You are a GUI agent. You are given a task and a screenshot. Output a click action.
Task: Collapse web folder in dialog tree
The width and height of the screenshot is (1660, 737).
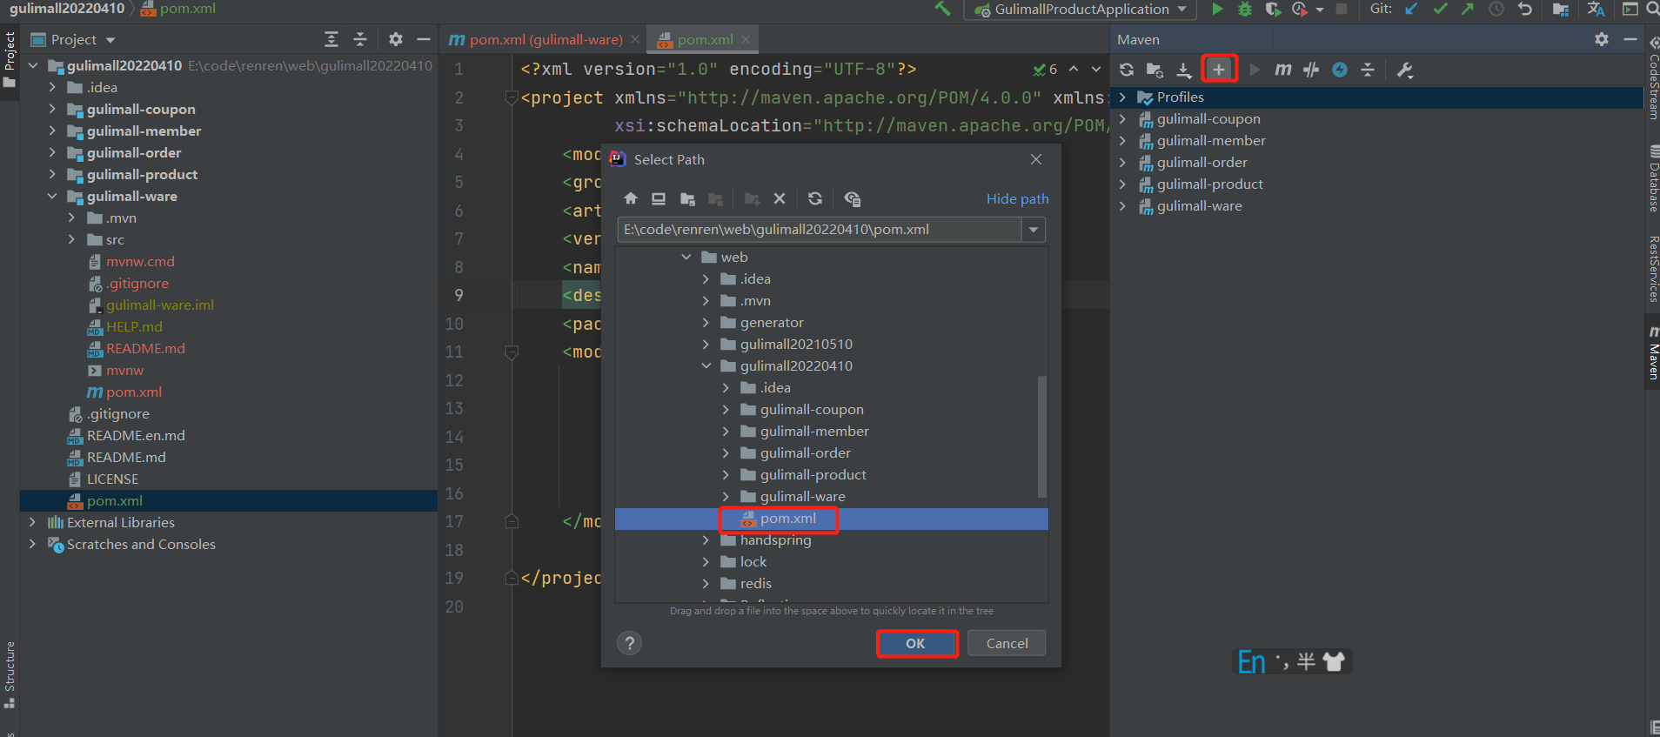[686, 257]
